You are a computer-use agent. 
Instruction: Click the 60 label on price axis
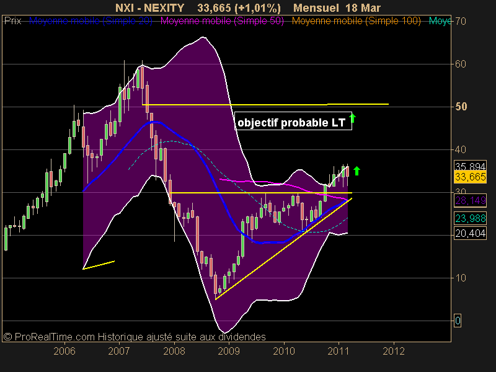(x=461, y=64)
